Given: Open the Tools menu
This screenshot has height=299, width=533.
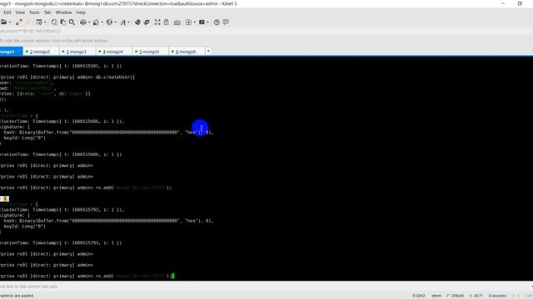Looking at the screenshot, I should pos(34,12).
